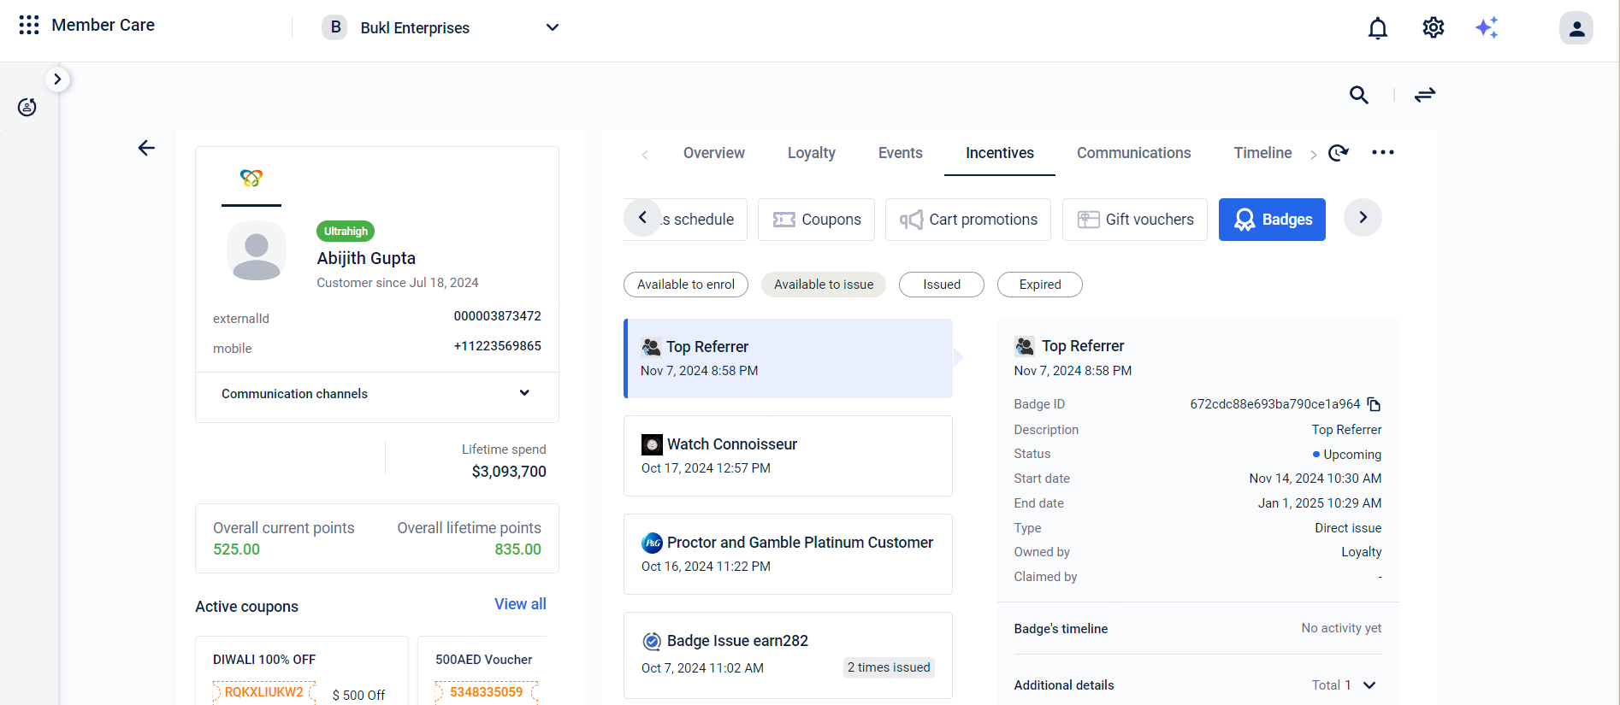
Task: Click the customer icon in the left sidebar
Action: click(27, 107)
